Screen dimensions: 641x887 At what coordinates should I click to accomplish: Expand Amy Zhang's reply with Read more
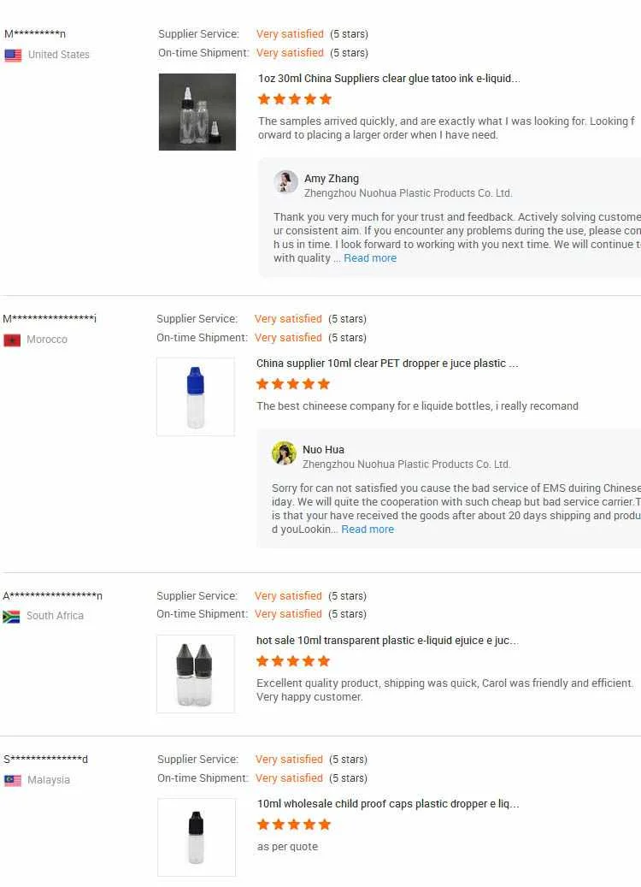[370, 258]
